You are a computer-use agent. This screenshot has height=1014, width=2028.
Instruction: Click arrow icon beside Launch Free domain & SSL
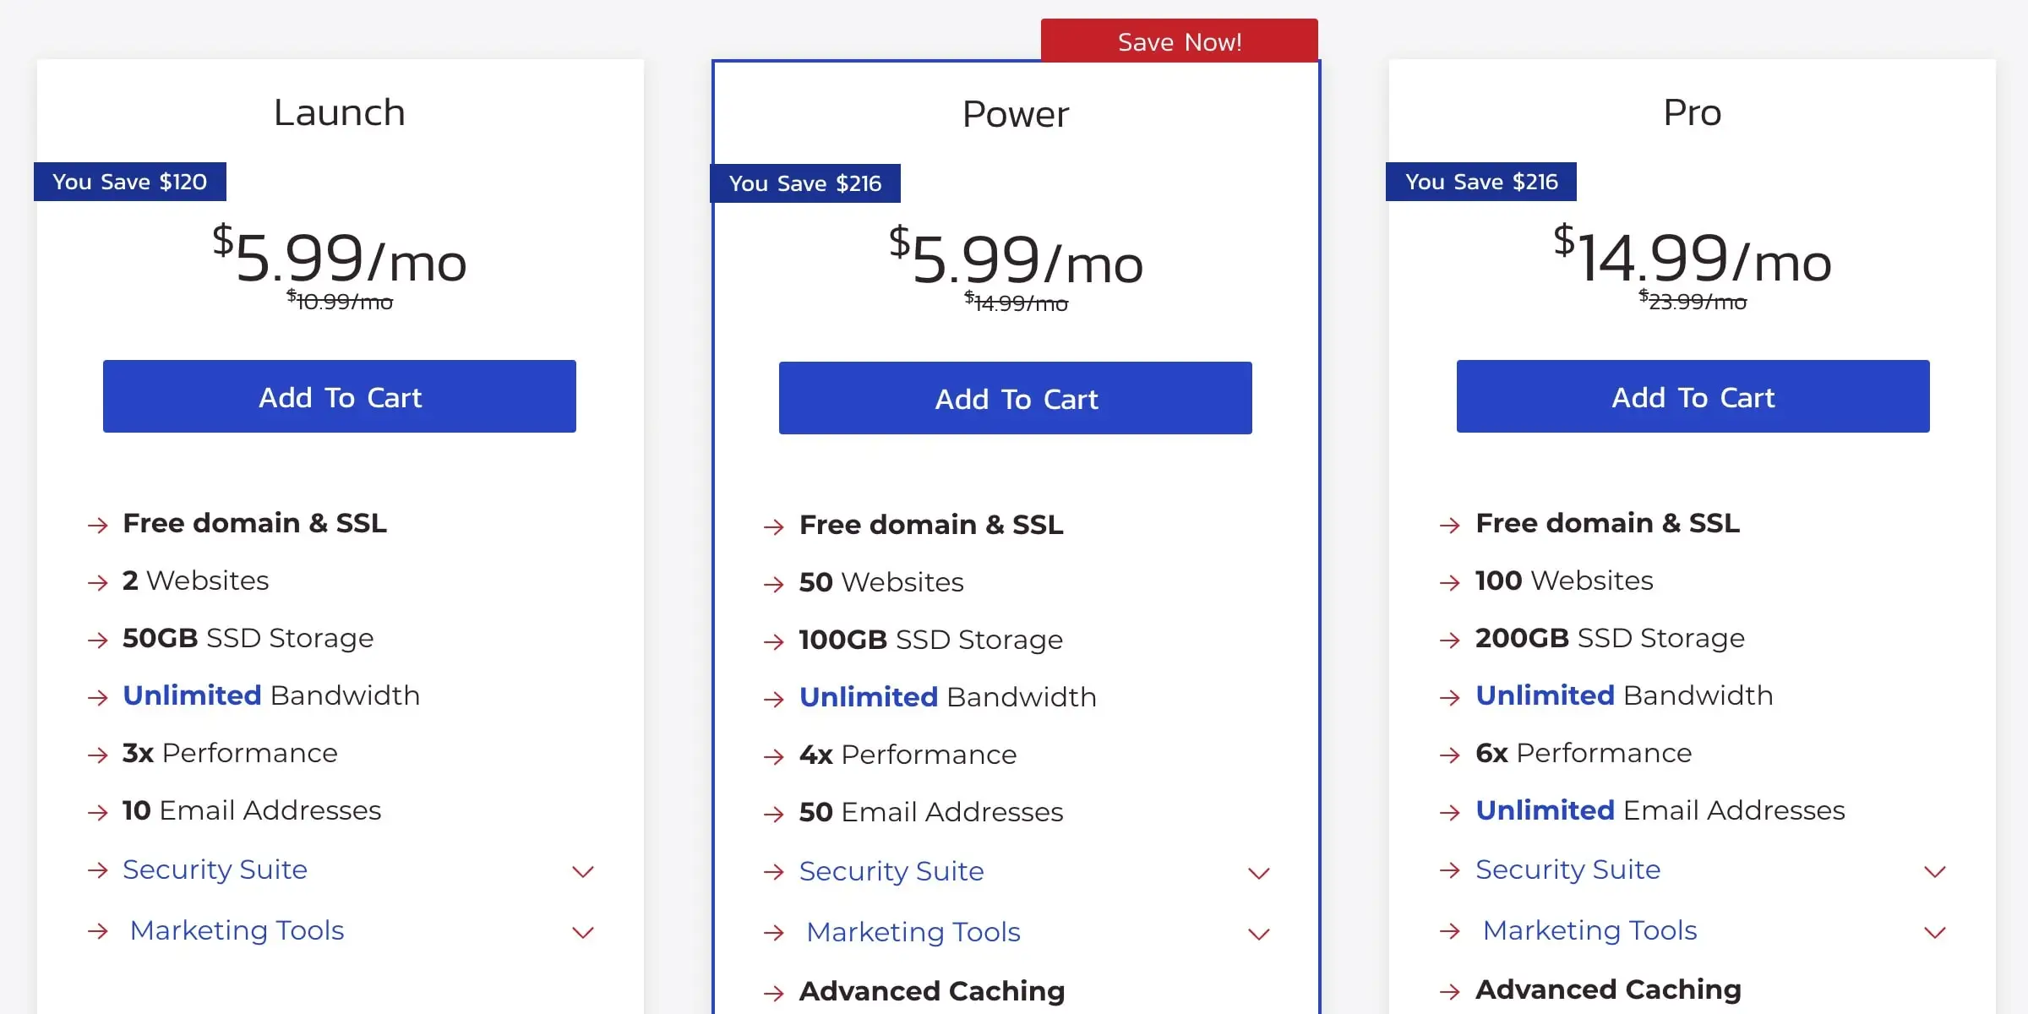pyautogui.click(x=98, y=525)
